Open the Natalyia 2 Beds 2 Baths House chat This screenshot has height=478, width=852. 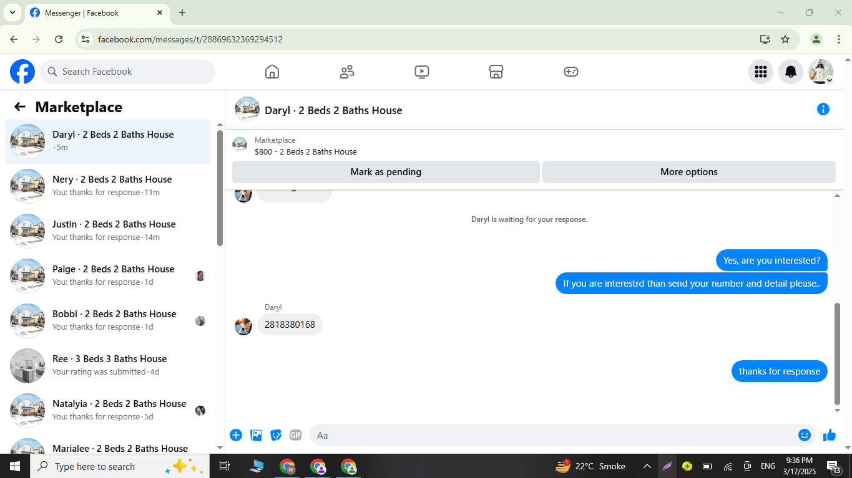[108, 411]
